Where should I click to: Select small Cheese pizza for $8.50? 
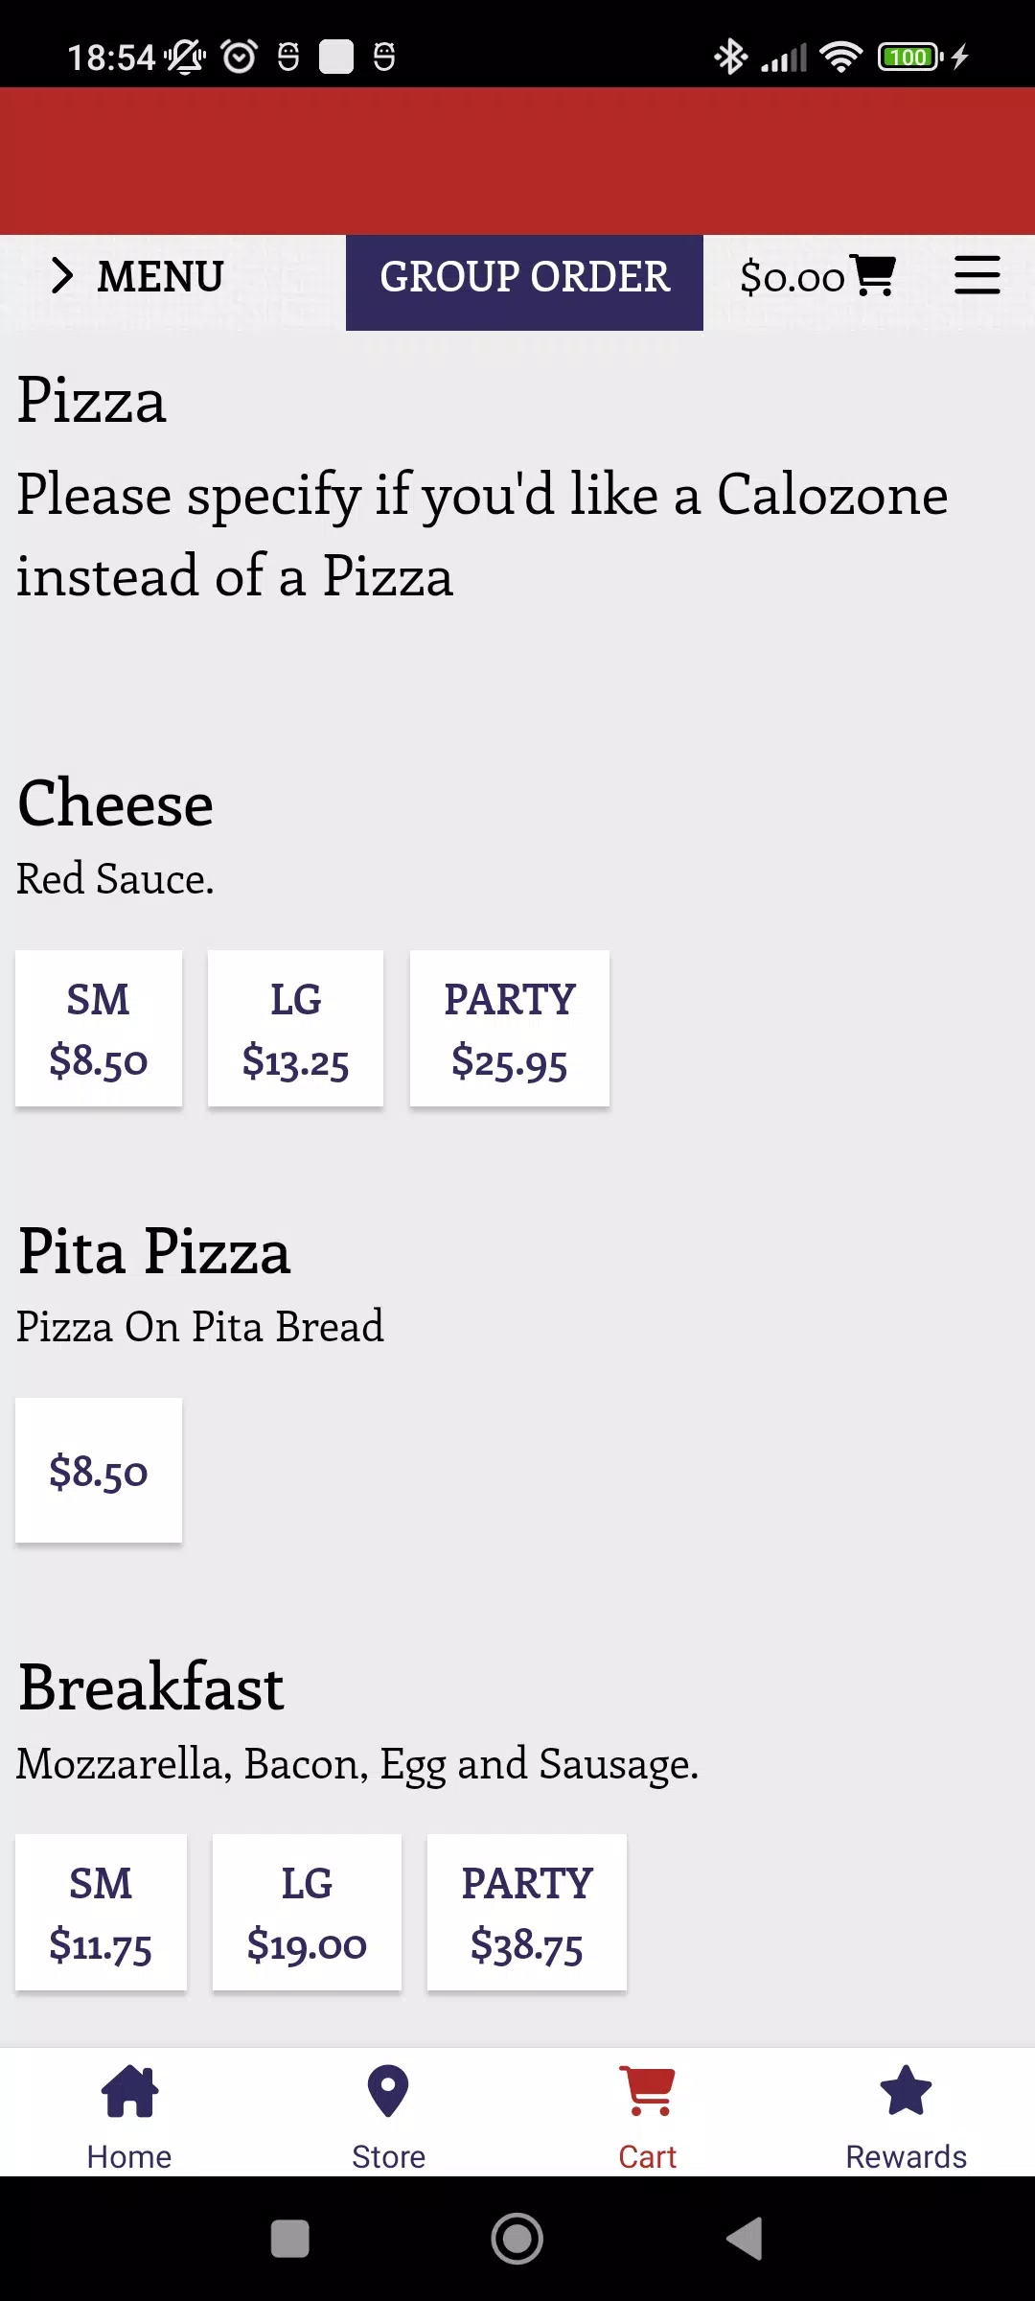coord(99,1029)
